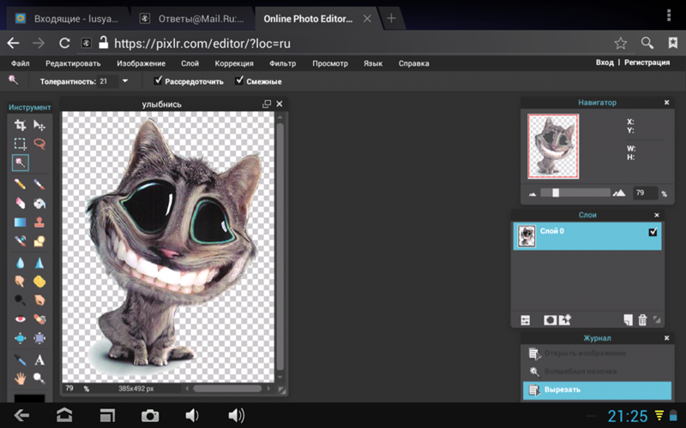686x428 pixels.
Task: Select the Color Replace tool
Action: tap(20, 241)
